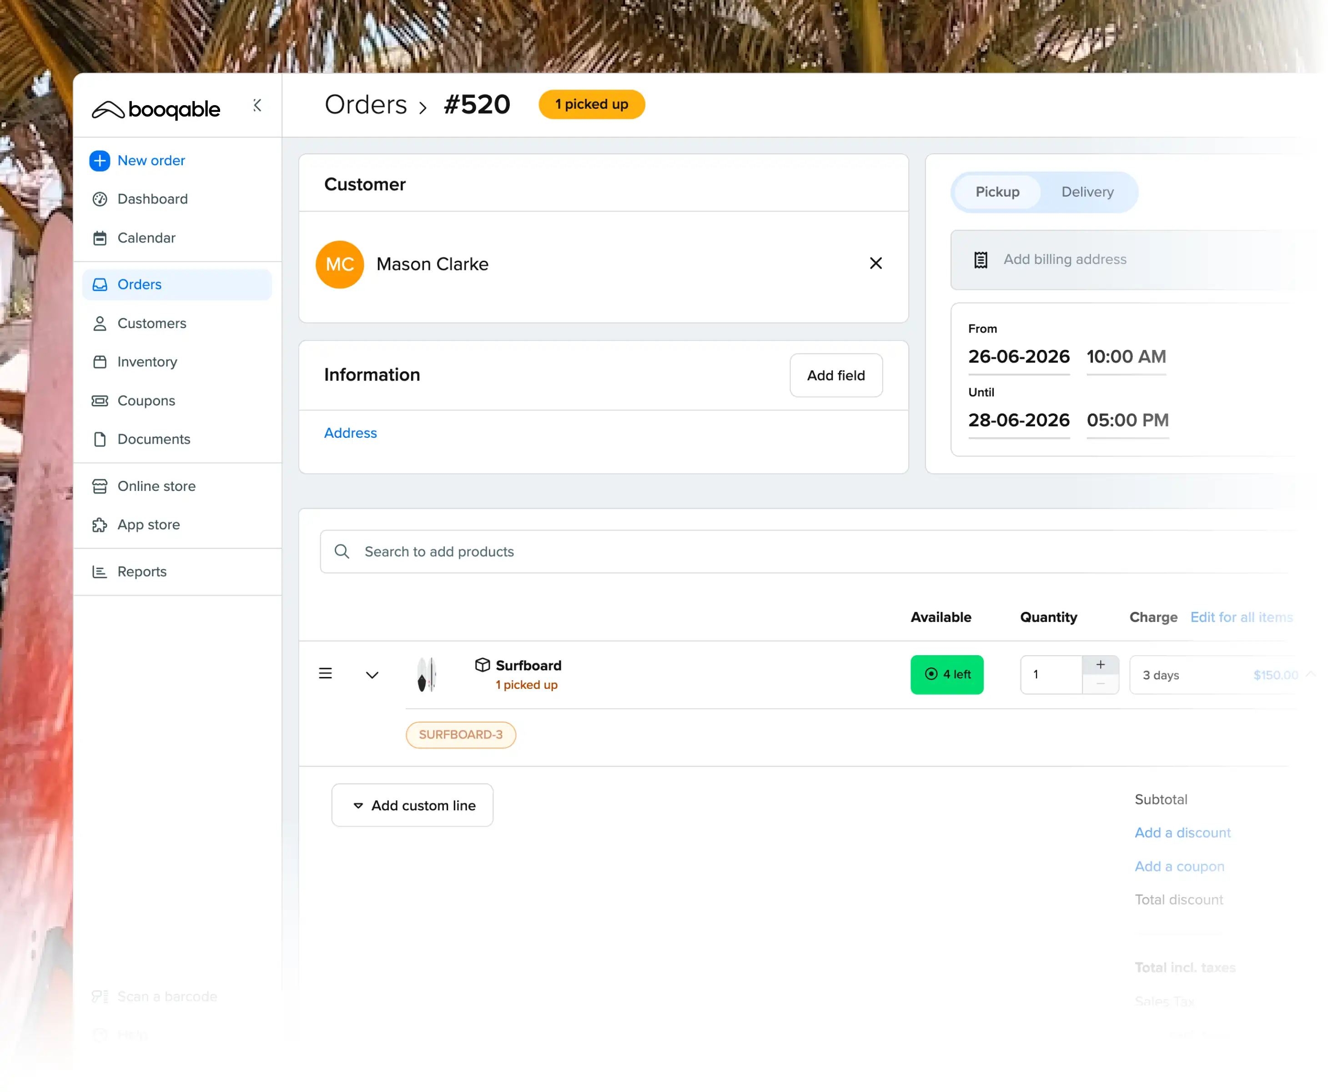Click the inventory box icon

(99, 362)
